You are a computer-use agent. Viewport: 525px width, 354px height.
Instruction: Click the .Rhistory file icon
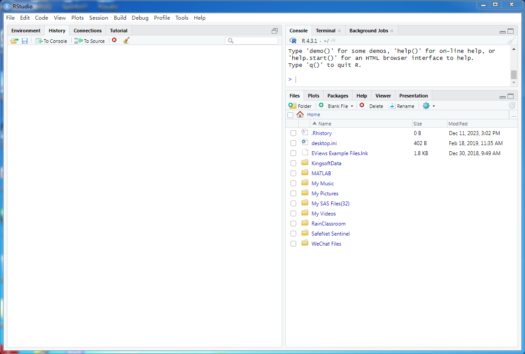click(305, 132)
